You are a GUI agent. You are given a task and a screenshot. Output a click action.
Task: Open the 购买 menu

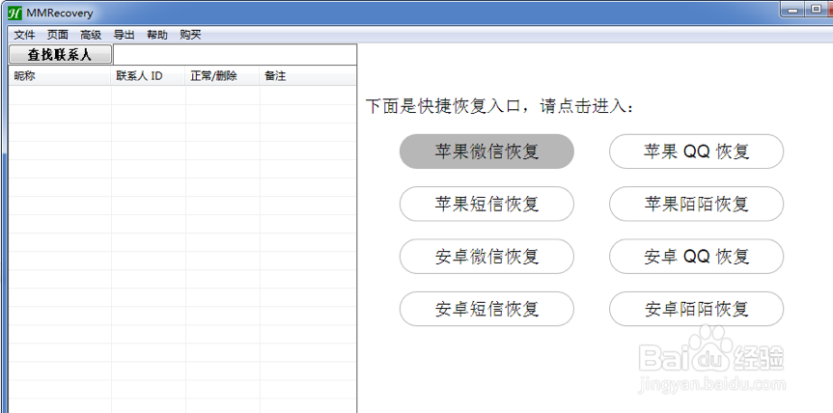click(190, 35)
